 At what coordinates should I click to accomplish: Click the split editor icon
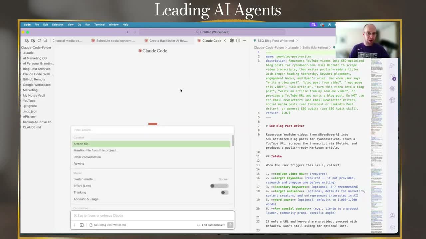tap(238, 40)
